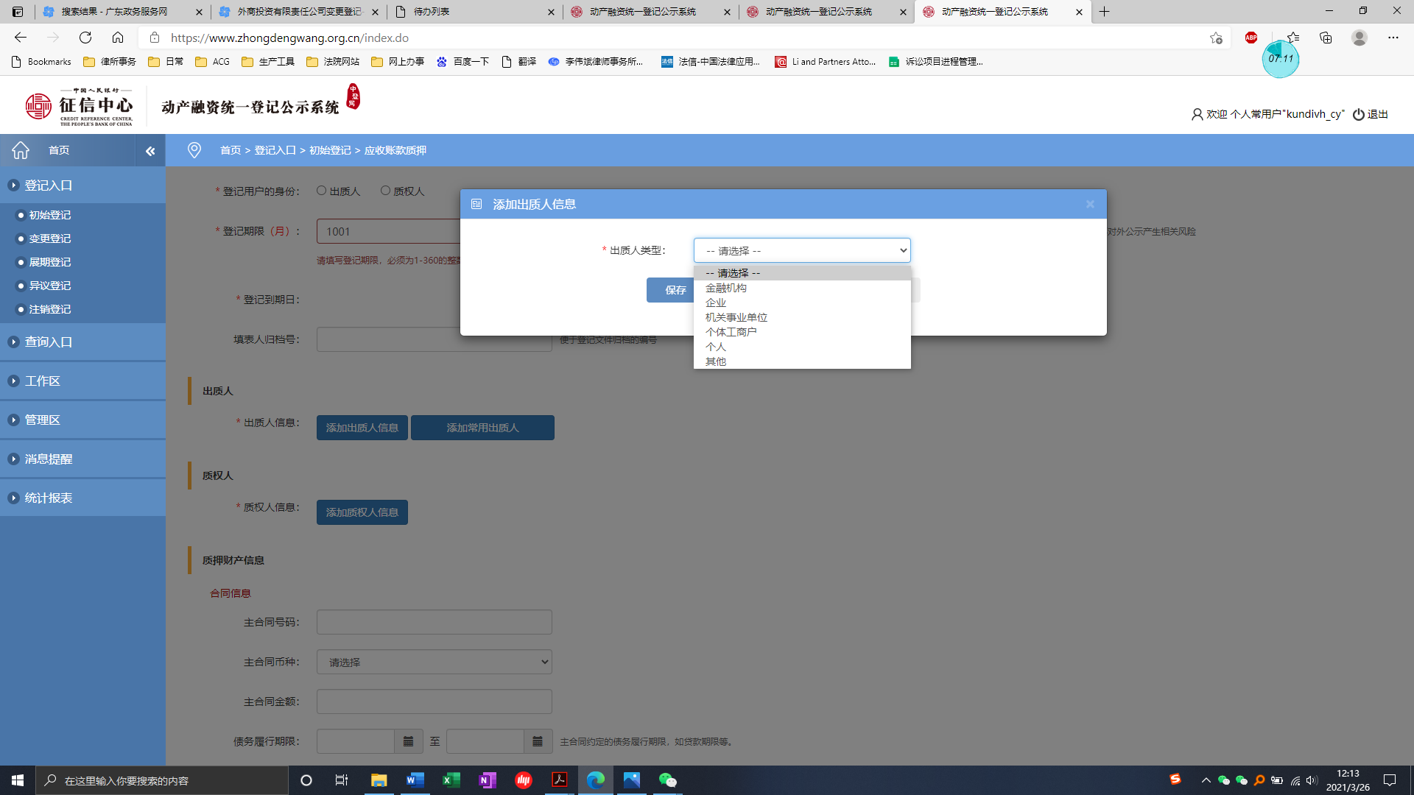
Task: Click the location pin breadcrumb icon
Action: [194, 150]
